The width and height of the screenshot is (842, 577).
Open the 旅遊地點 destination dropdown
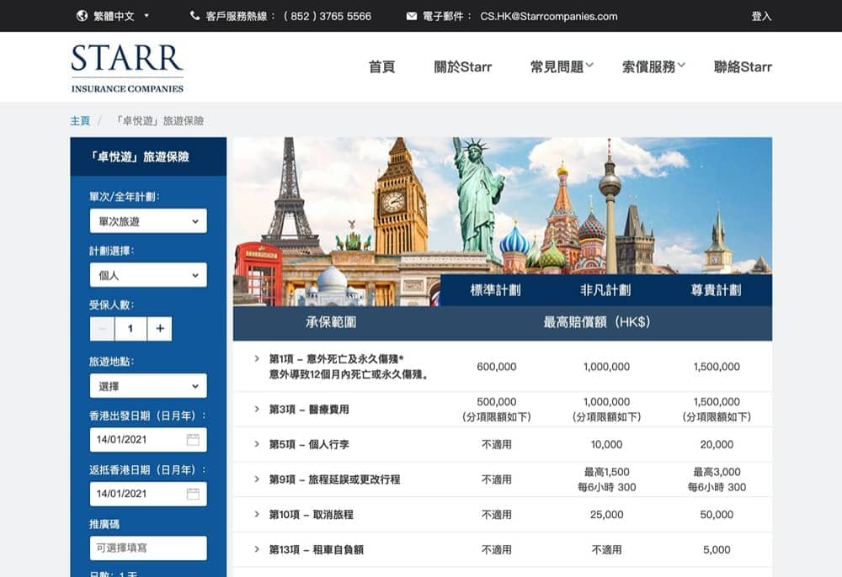click(147, 386)
